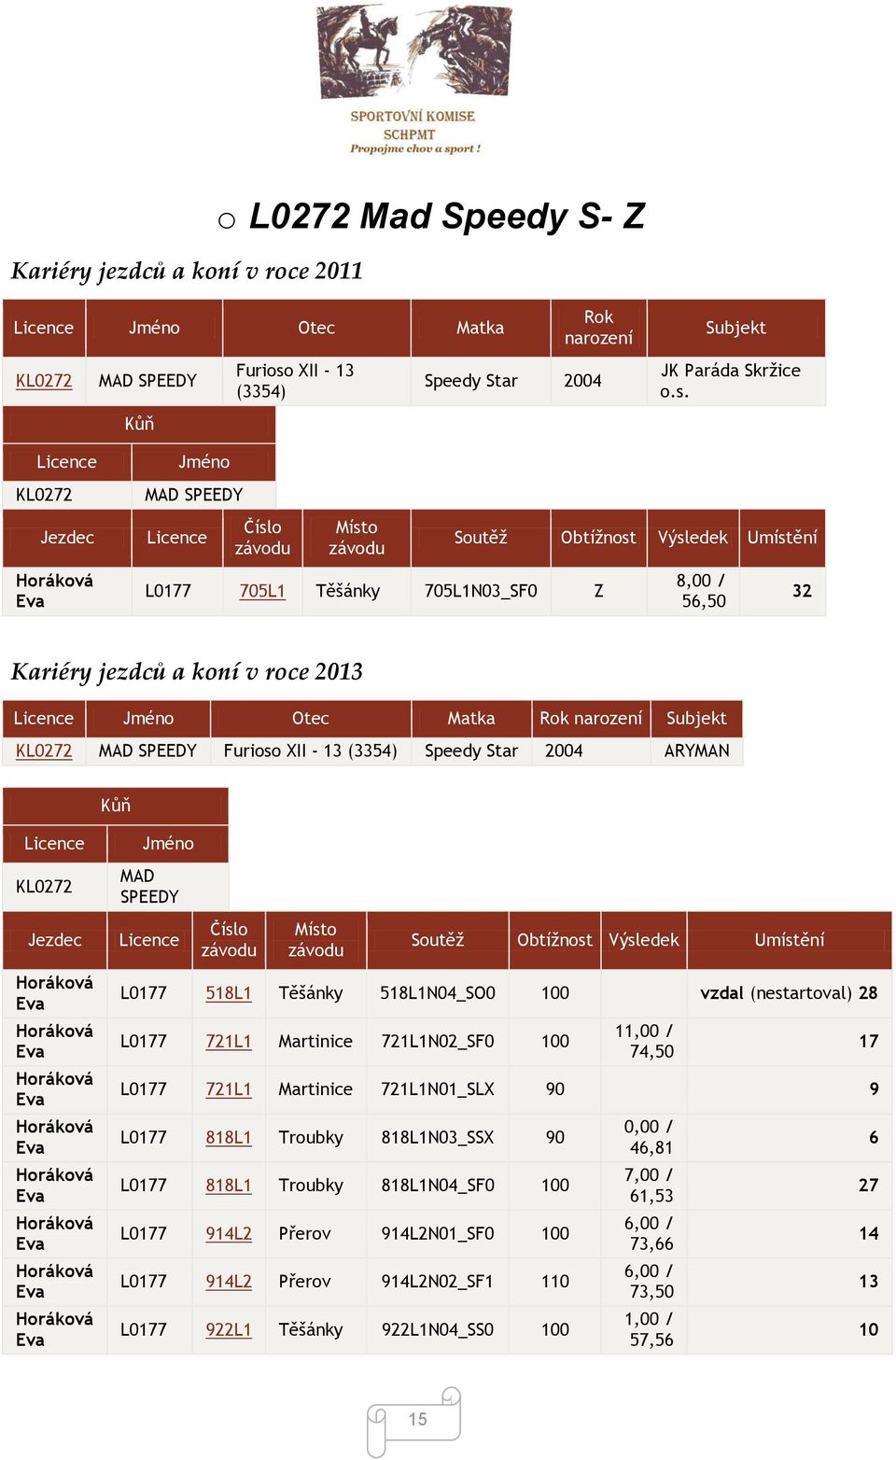Screen dimensions: 896x1460
Task: Open the KL0272 licence link in 2013 table
Action: pos(44,751)
